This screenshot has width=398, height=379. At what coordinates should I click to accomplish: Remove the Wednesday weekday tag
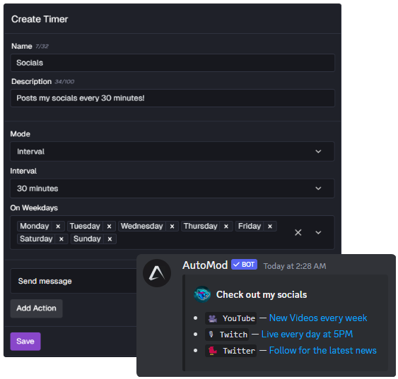[x=172, y=227]
